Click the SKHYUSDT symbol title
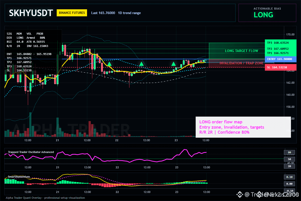The height and width of the screenshot is (201, 301). pos(31,13)
